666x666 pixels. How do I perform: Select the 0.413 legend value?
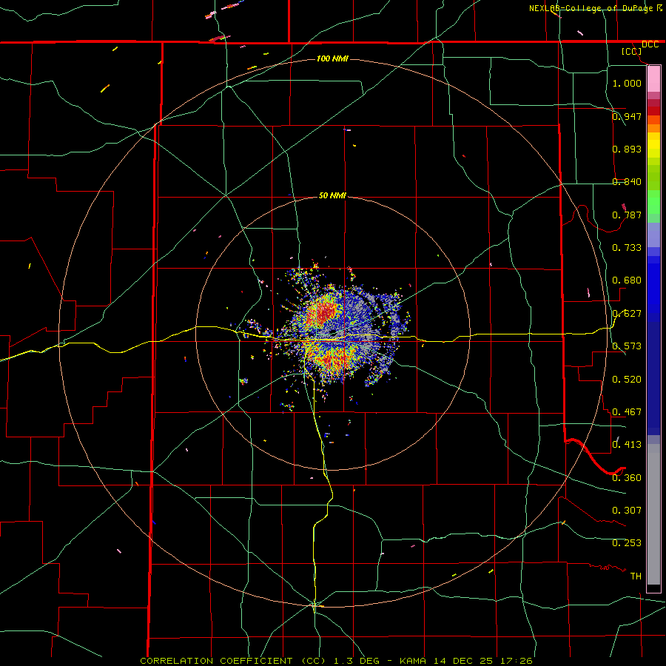point(627,445)
